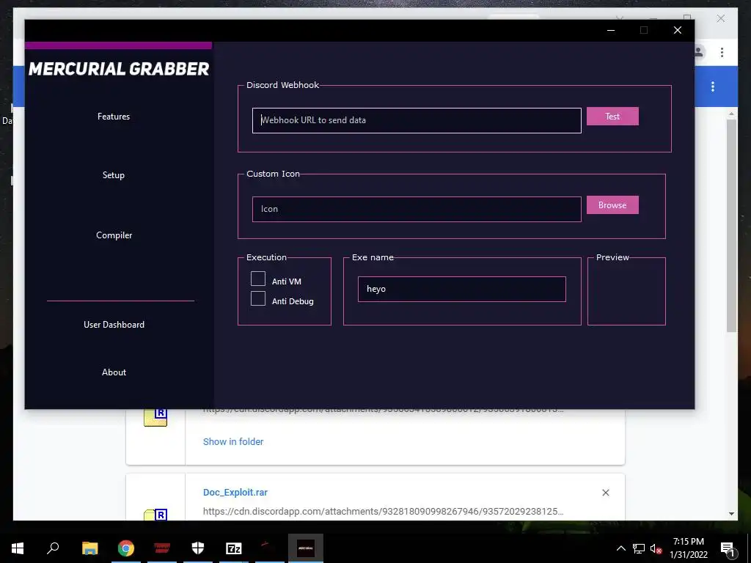Open the notification center icon
This screenshot has width=751, height=563.
pyautogui.click(x=727, y=548)
